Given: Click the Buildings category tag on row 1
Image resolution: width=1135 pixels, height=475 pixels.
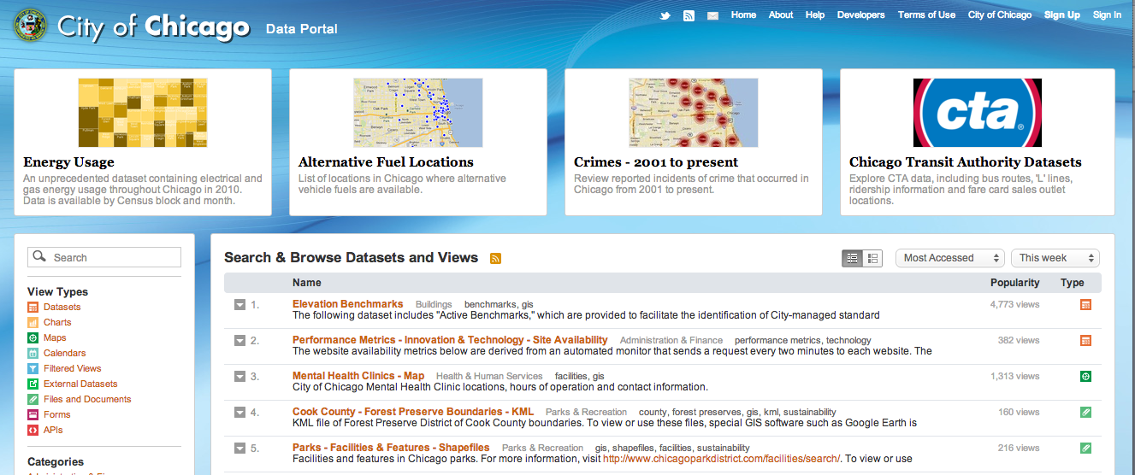Looking at the screenshot, I should (434, 304).
